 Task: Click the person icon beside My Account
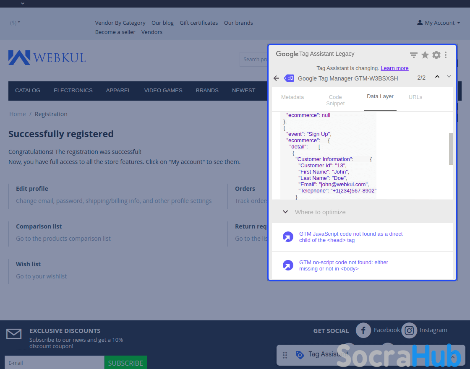coord(420,23)
